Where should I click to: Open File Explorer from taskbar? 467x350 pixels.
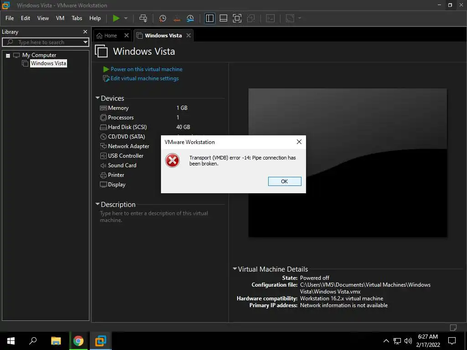click(x=56, y=341)
